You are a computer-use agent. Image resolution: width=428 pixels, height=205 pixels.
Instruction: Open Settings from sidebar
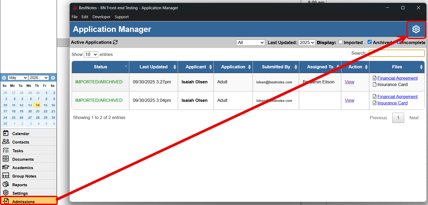click(x=29, y=193)
